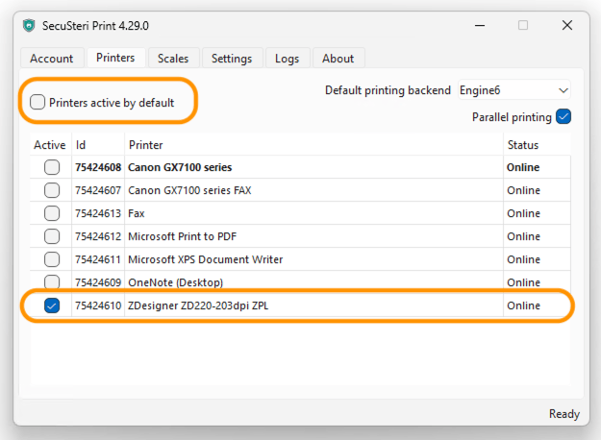The width and height of the screenshot is (601, 440).
Task: Activate the Canon GX7100 series FAX checkbox
Action: pos(52,190)
